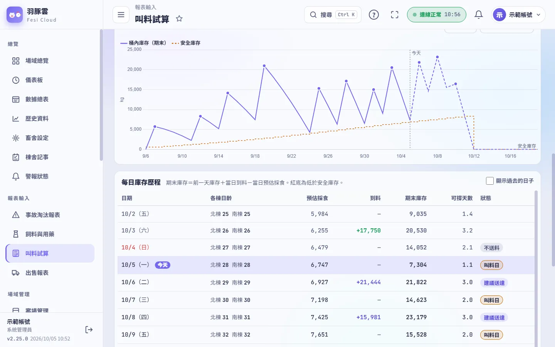Expand the 示範帳號 account dropdown
Image resolution: width=555 pixels, height=347 pixels.
click(x=518, y=15)
